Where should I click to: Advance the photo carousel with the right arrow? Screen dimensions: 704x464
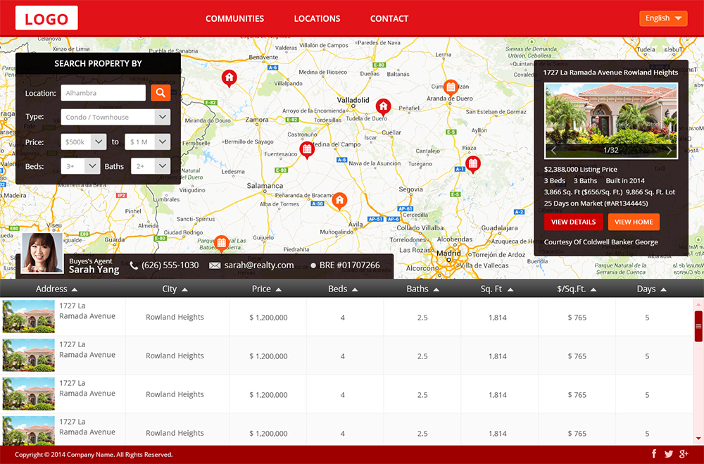670,149
